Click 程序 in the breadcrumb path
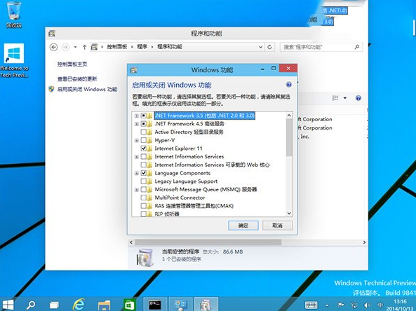This screenshot has width=416, height=311. coord(142,47)
